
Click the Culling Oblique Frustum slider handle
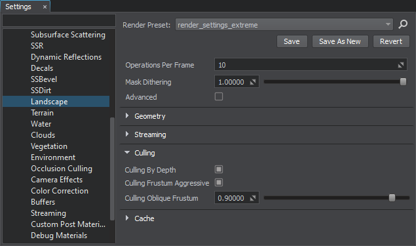point(392,197)
